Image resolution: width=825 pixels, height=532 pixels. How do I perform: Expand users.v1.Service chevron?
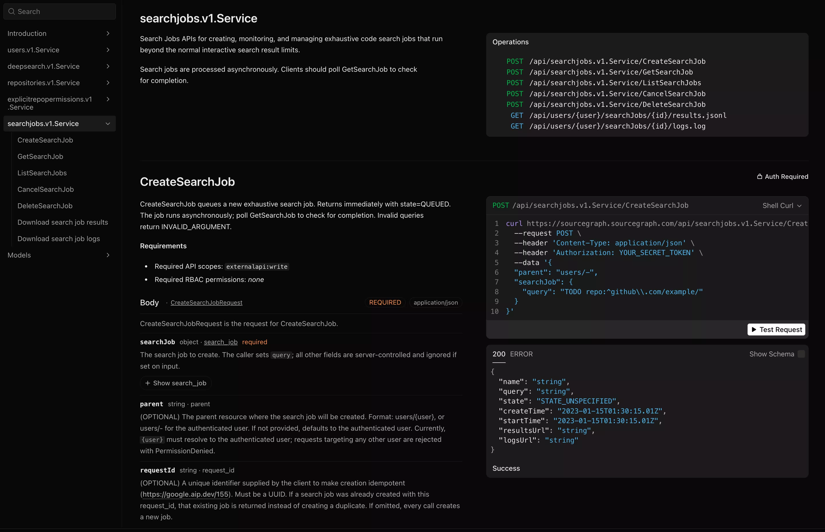point(108,50)
